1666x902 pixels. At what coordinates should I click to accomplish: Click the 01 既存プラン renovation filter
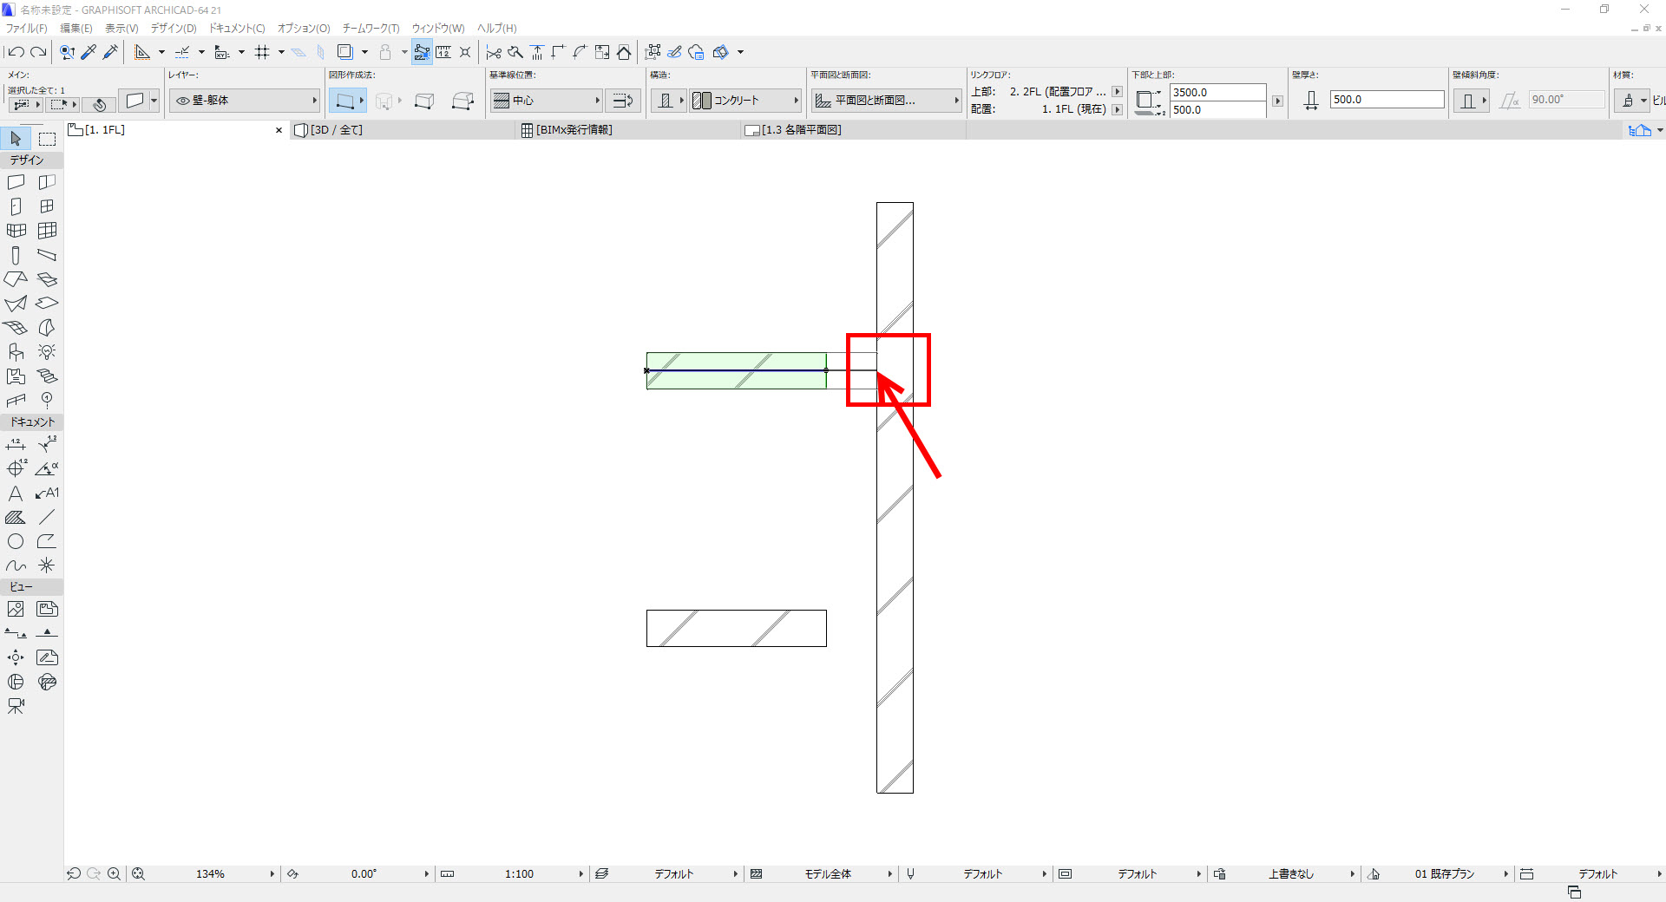click(1444, 874)
